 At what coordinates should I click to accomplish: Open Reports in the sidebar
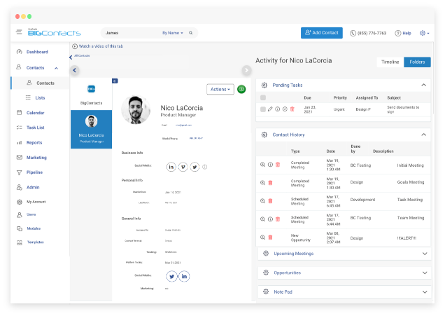tap(34, 143)
